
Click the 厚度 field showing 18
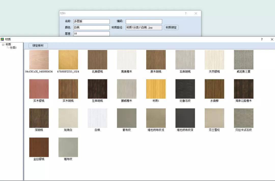[x=92, y=34]
